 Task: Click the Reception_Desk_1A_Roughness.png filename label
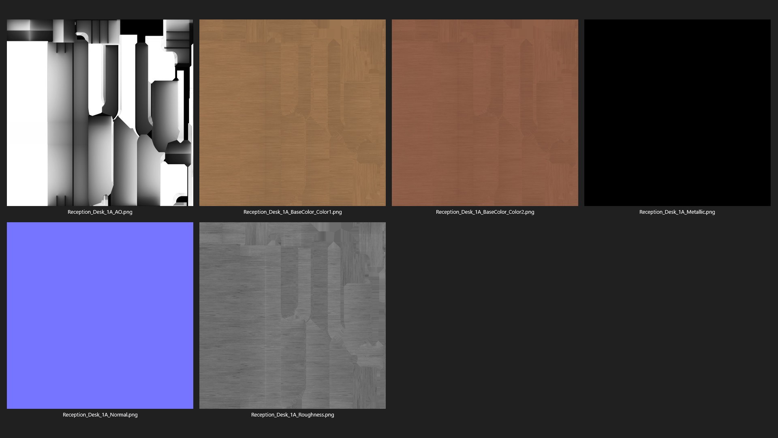coord(292,415)
